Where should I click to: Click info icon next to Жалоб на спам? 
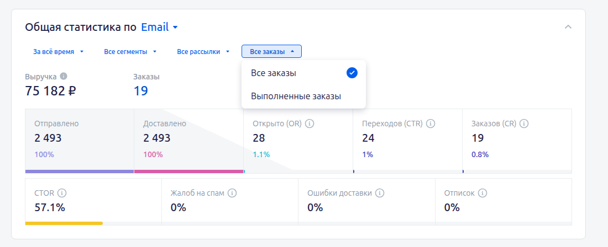point(232,193)
